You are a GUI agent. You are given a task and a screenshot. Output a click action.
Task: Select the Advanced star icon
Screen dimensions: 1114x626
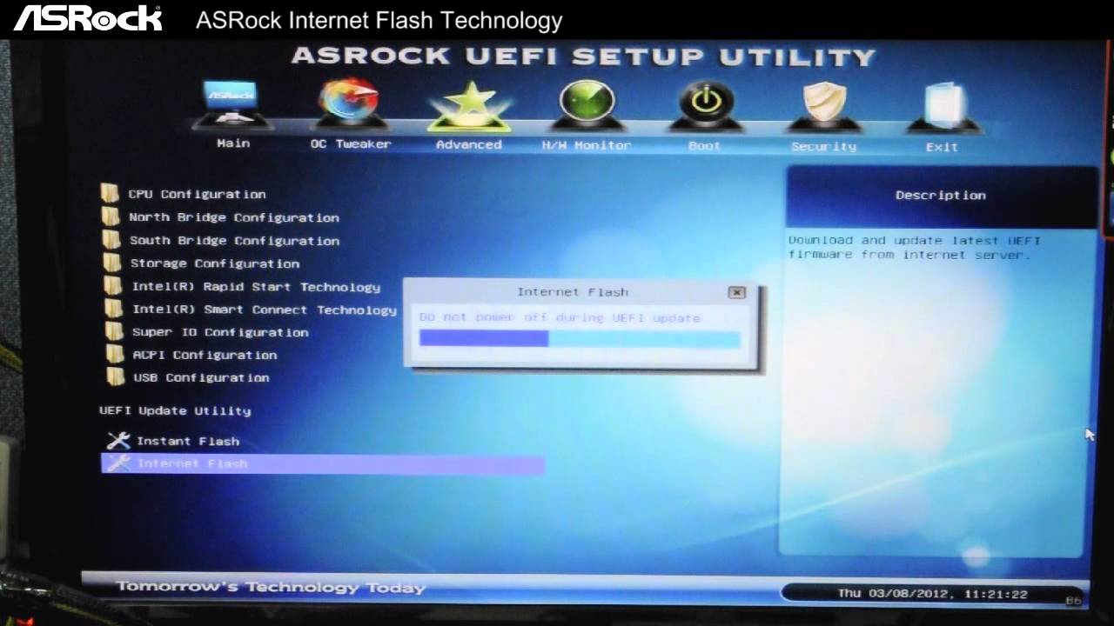pos(469,105)
